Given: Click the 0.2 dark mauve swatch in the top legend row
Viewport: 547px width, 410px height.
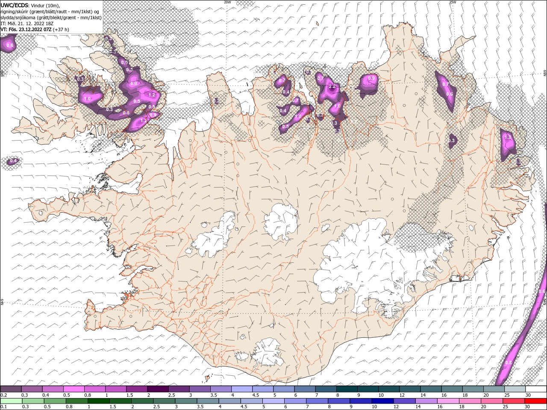Looking at the screenshot, I should pyautogui.click(x=11, y=389).
